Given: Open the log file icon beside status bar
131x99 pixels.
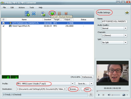Looking at the screenshot, I should [91, 94].
